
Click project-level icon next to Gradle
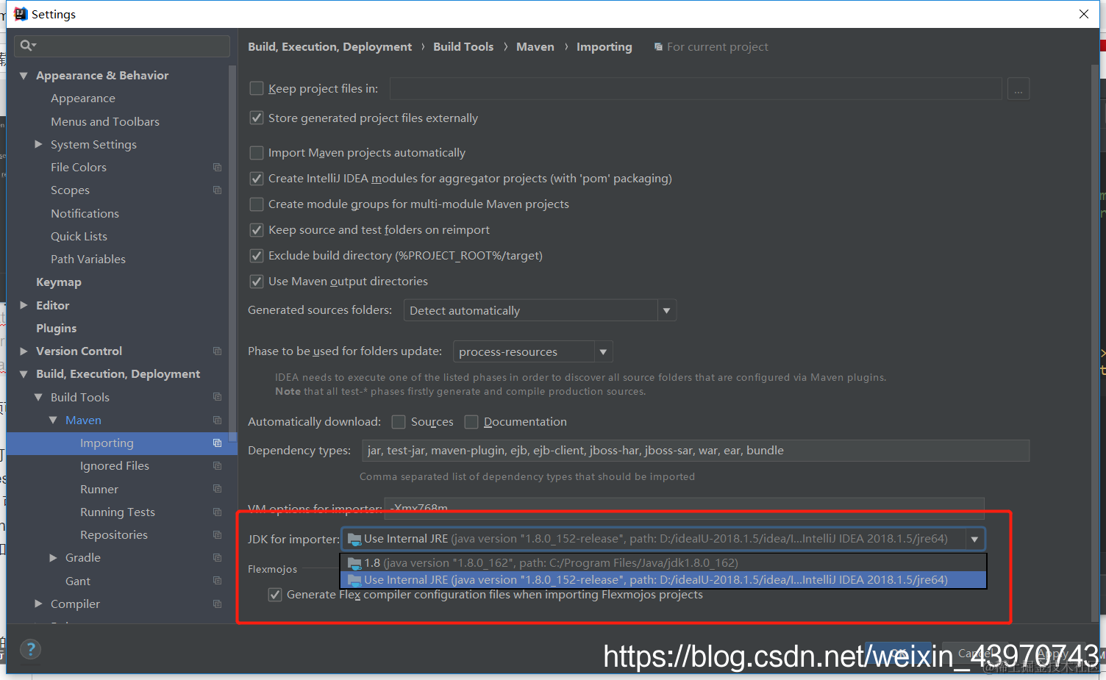(217, 557)
